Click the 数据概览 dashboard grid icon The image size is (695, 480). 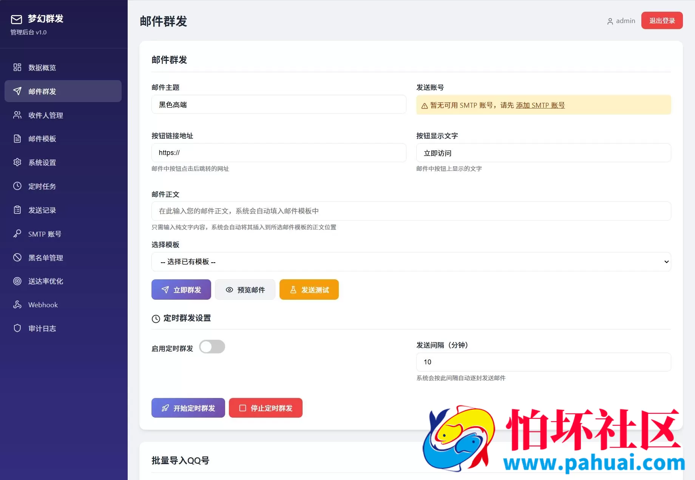pyautogui.click(x=17, y=67)
